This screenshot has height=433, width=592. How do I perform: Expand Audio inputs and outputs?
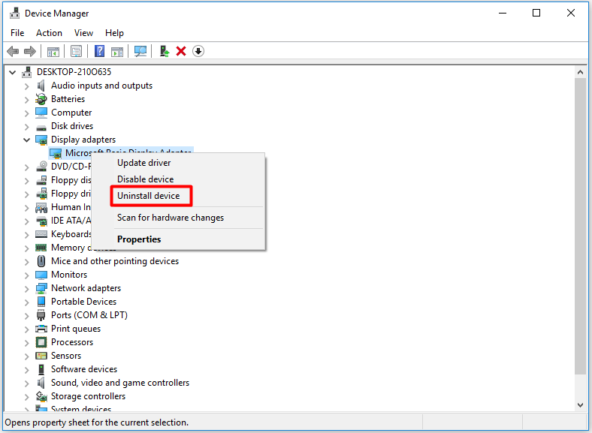tap(26, 86)
